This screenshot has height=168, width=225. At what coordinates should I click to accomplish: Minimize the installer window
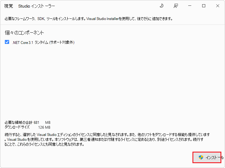pos(190,6)
